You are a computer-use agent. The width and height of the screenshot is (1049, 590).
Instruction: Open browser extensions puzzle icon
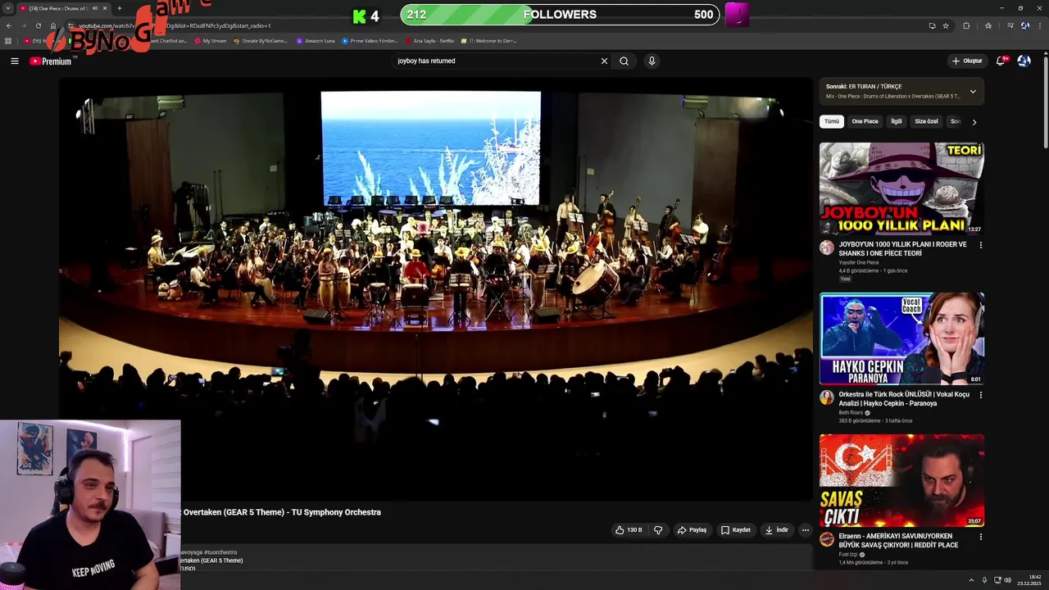(x=966, y=25)
